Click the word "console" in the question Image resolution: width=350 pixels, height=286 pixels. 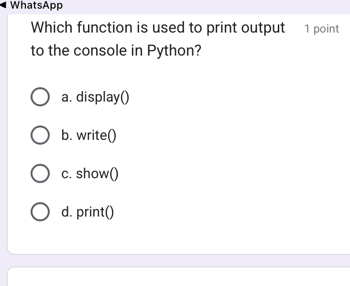tap(100, 50)
